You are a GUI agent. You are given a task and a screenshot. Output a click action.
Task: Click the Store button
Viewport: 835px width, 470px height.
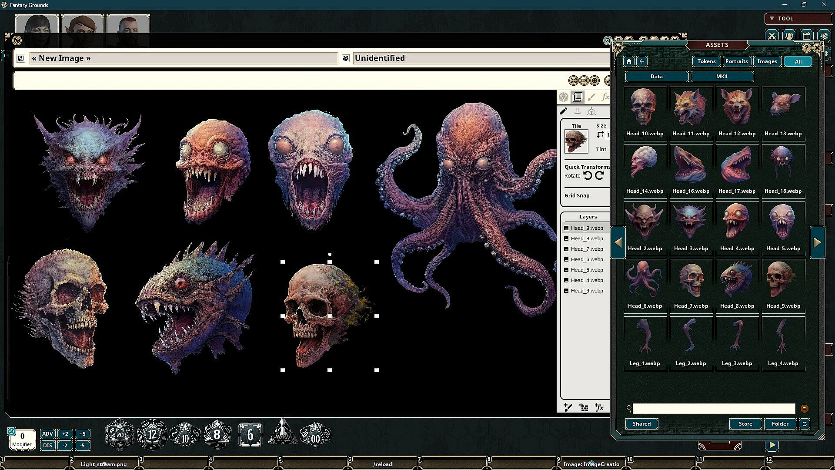(x=745, y=424)
